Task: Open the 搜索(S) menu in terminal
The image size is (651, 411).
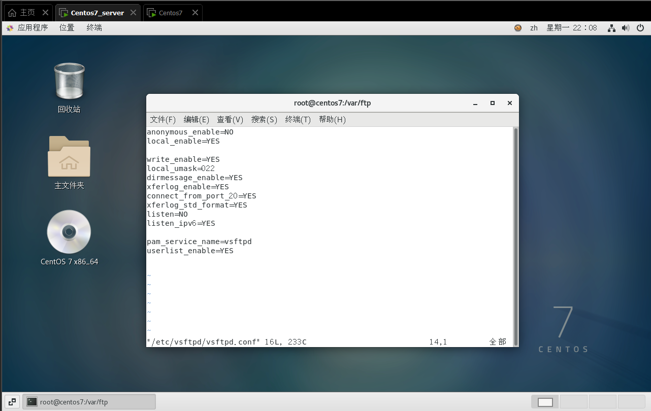Action: [264, 120]
